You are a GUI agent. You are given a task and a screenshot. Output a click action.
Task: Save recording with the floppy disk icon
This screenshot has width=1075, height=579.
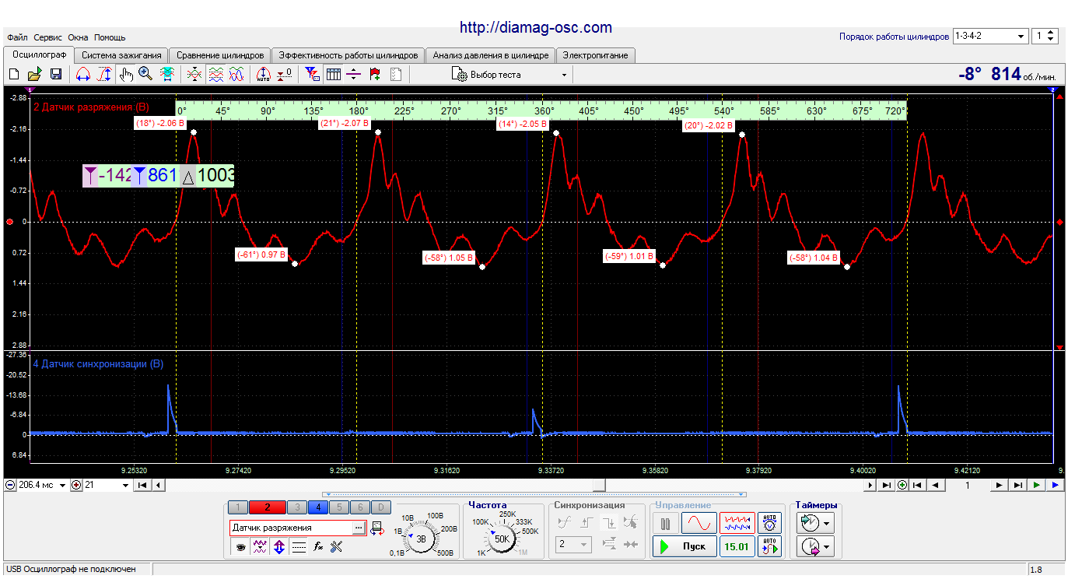pyautogui.click(x=56, y=75)
